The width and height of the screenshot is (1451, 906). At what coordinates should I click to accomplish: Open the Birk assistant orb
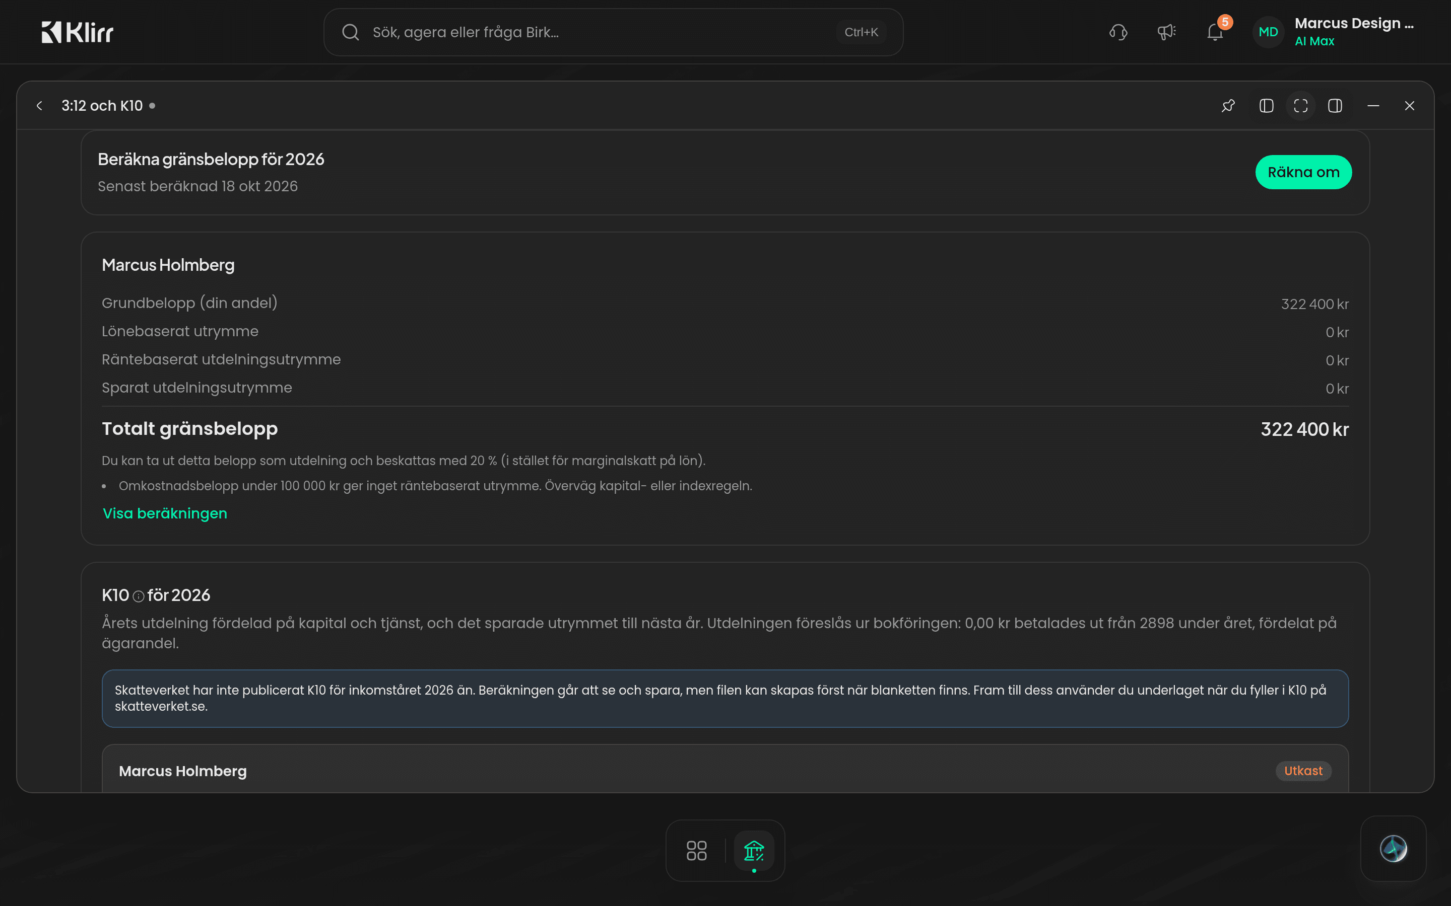[1394, 849]
